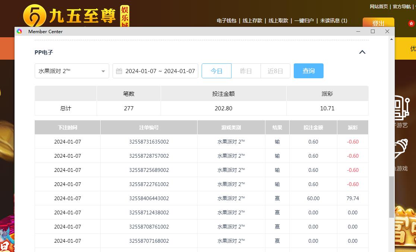The width and height of the screenshot is (416, 252).
Task: Click the vertical scrollbar thumb
Action: 391,197
